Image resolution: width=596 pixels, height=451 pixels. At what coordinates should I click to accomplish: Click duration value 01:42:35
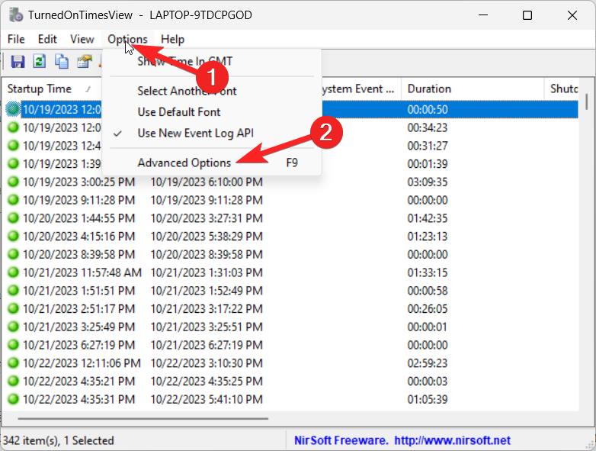point(428,218)
